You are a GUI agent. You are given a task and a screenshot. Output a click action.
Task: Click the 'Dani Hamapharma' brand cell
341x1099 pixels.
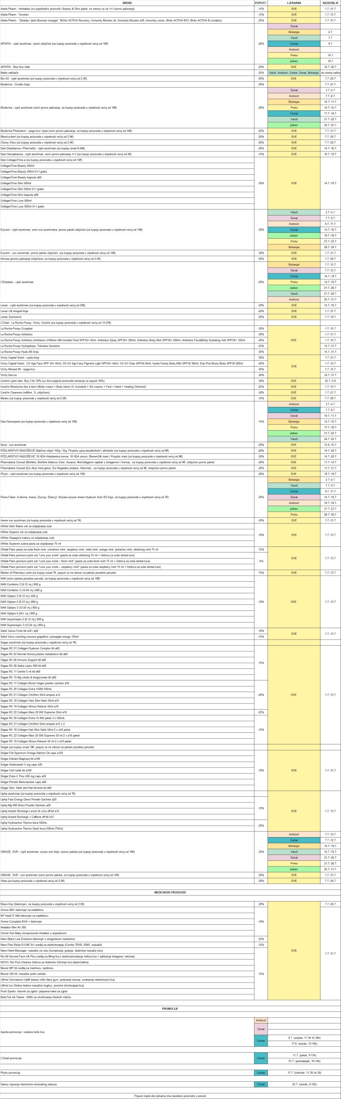tap(127, 154)
